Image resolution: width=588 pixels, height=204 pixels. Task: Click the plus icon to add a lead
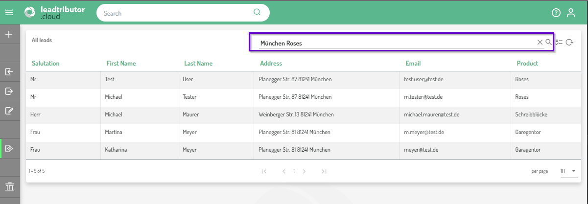[x=9, y=35]
